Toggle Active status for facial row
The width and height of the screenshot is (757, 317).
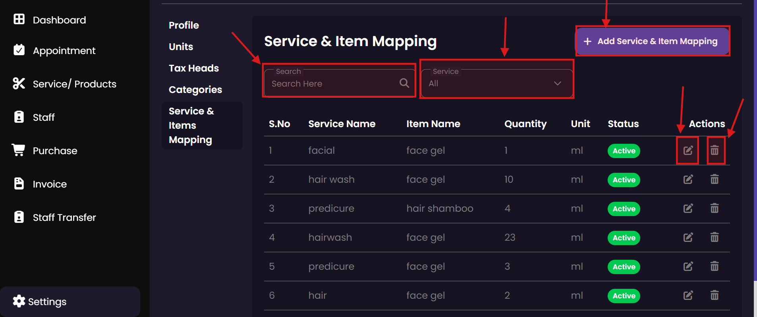point(624,151)
